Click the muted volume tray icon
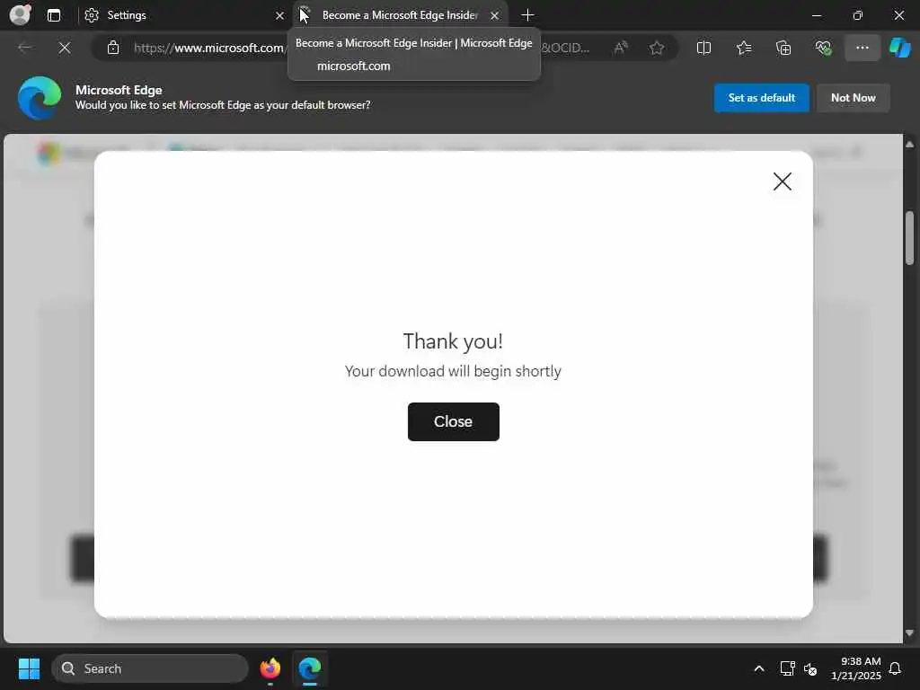 coord(810,668)
